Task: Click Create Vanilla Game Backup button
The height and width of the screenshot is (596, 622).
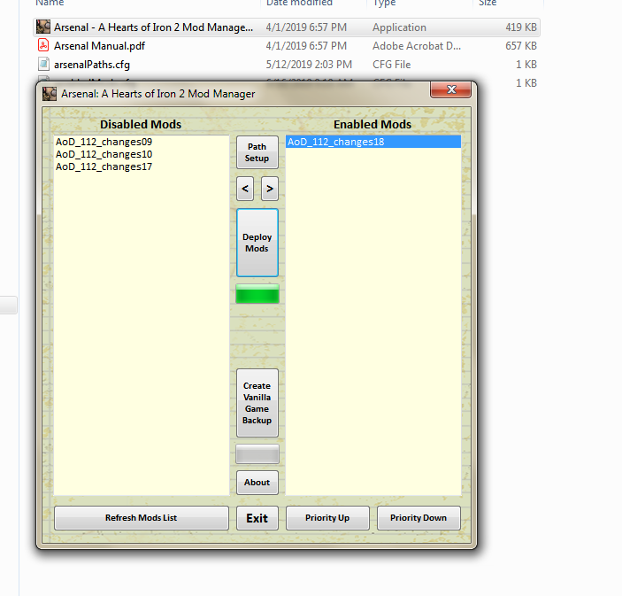Action: point(257,403)
